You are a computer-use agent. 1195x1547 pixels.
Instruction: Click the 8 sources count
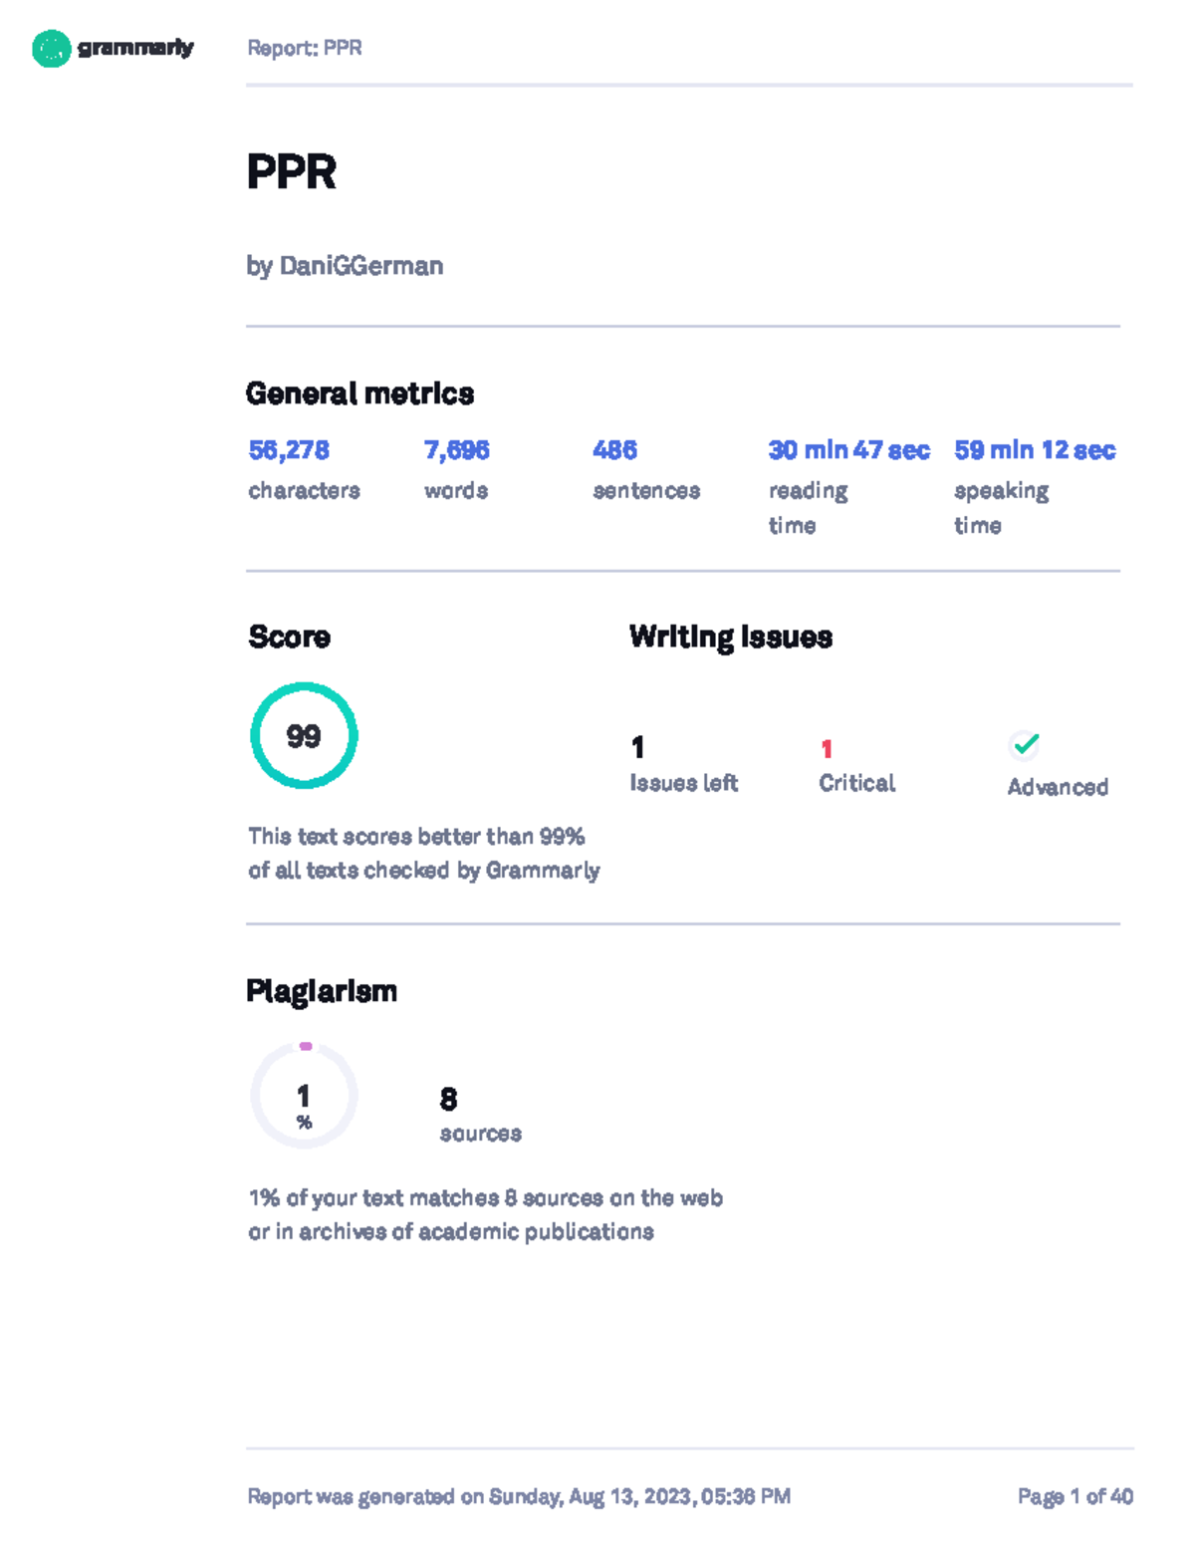[449, 1099]
